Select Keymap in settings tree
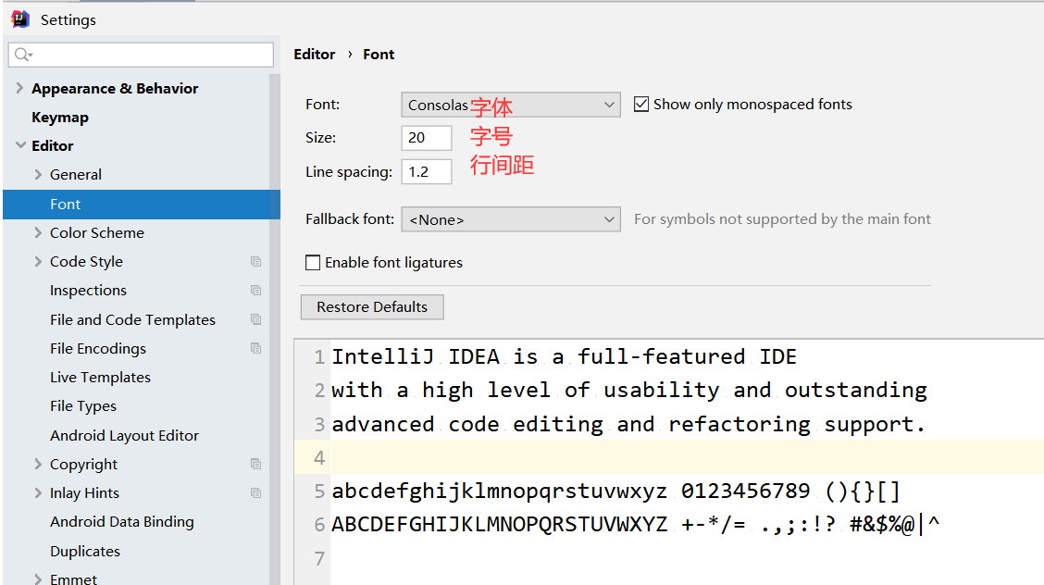 click(x=60, y=118)
